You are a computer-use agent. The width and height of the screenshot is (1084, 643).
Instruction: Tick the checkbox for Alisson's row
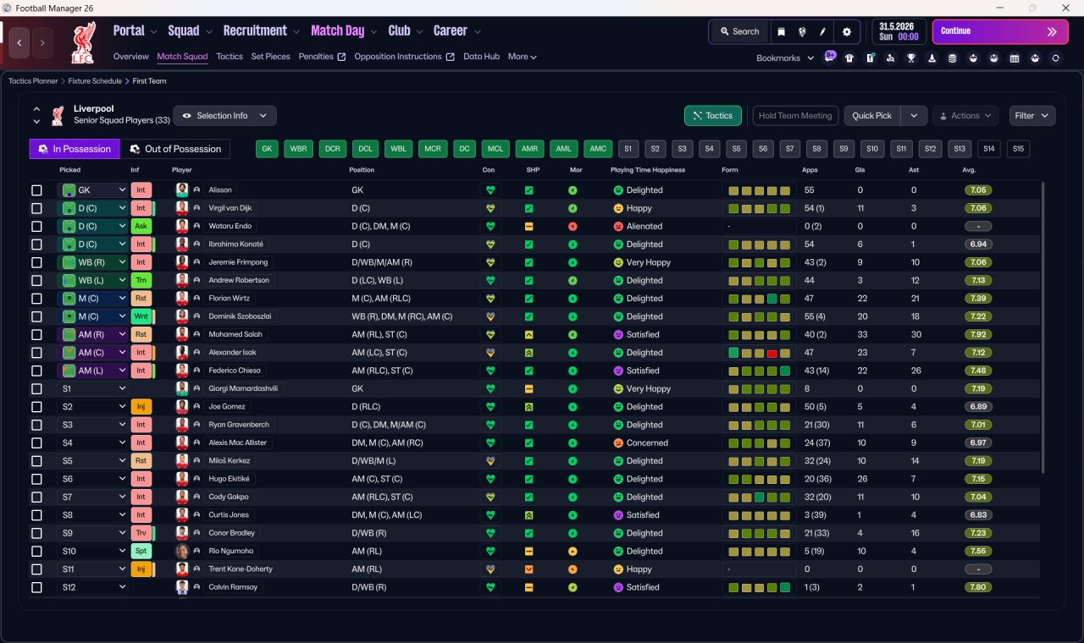[36, 190]
